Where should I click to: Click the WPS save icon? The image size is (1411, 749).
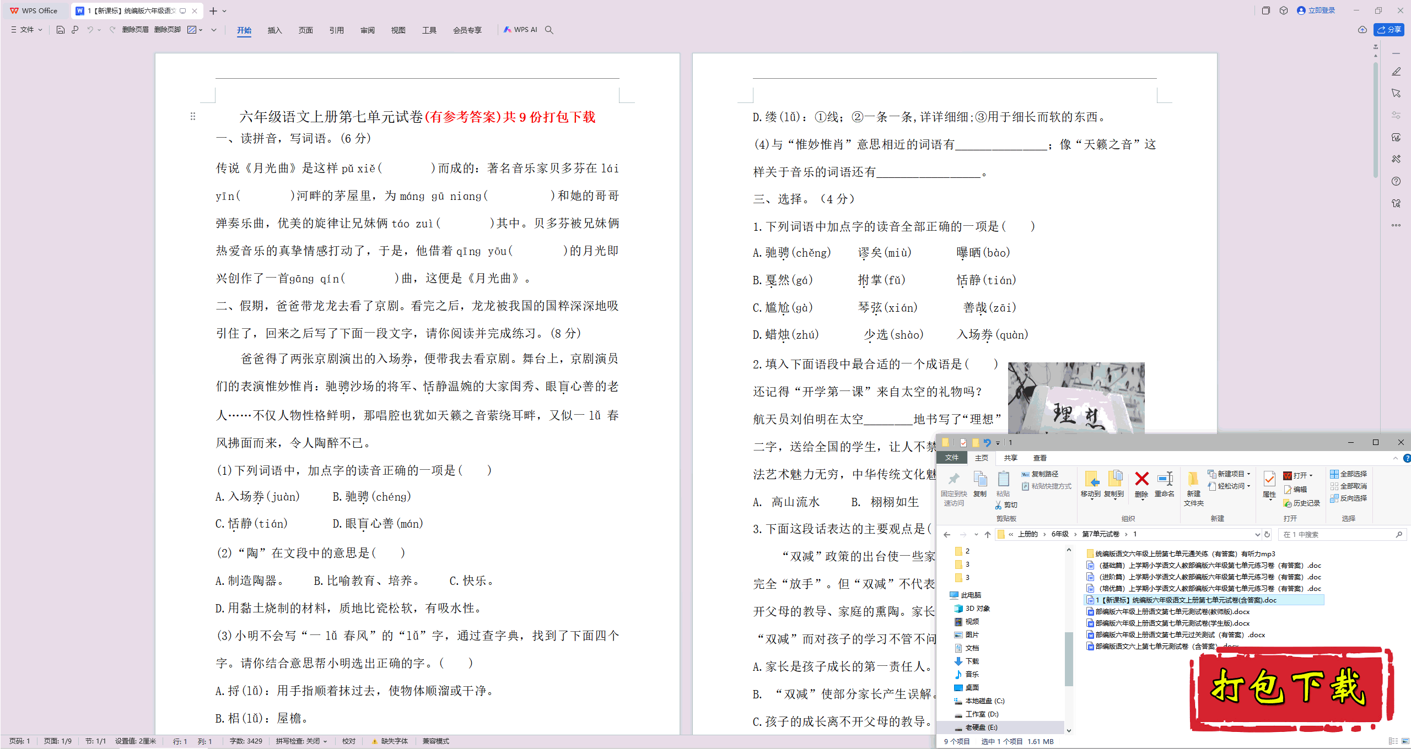[x=61, y=30]
